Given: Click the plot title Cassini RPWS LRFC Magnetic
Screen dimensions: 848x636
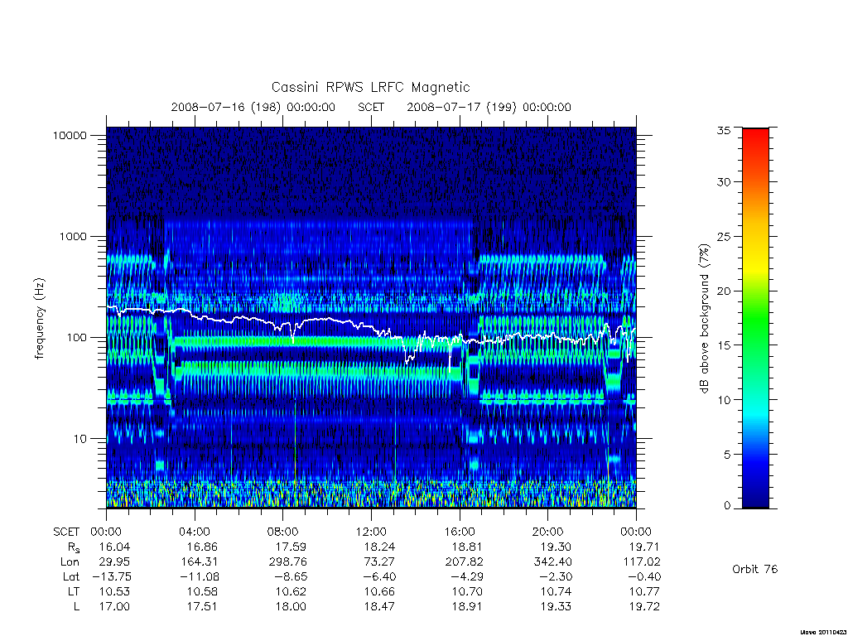Looking at the screenshot, I should tap(370, 87).
